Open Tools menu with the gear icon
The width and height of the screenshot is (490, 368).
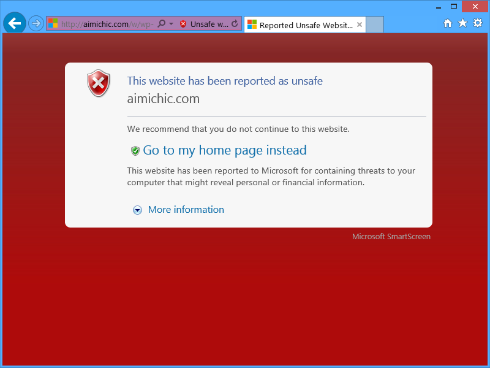pyautogui.click(x=478, y=23)
